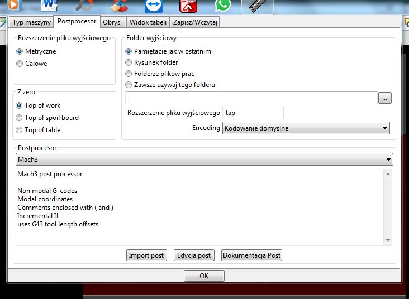Select Top of spoil board option
The width and height of the screenshot is (409, 299).
click(x=20, y=118)
